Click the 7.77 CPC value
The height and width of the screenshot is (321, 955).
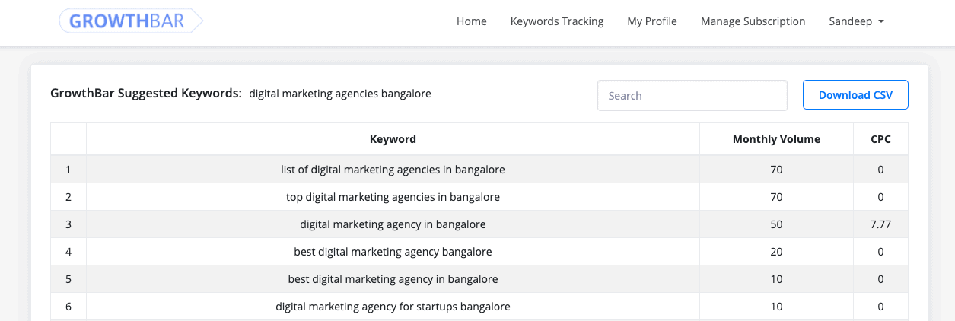(x=880, y=224)
